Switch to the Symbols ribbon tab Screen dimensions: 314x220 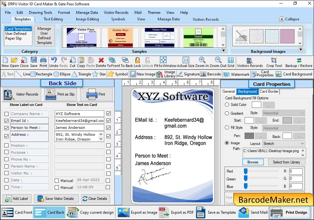coord(118,19)
